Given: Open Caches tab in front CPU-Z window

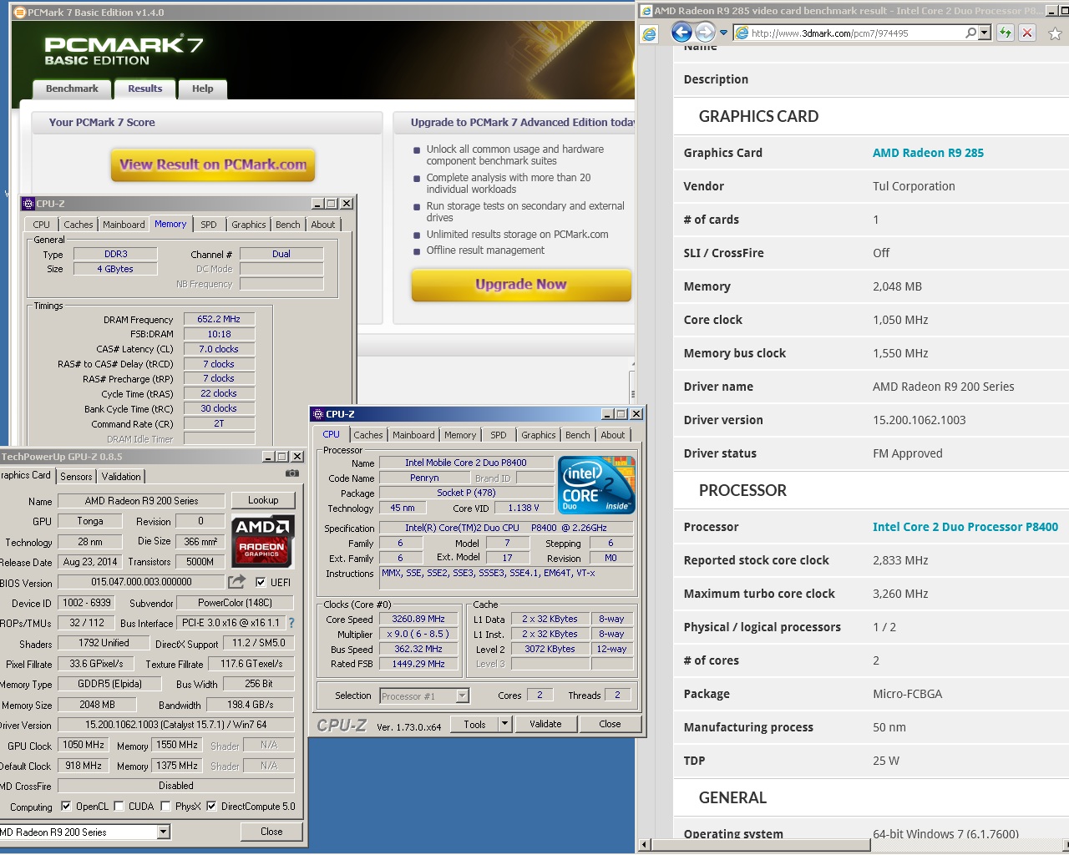Looking at the screenshot, I should (x=368, y=435).
